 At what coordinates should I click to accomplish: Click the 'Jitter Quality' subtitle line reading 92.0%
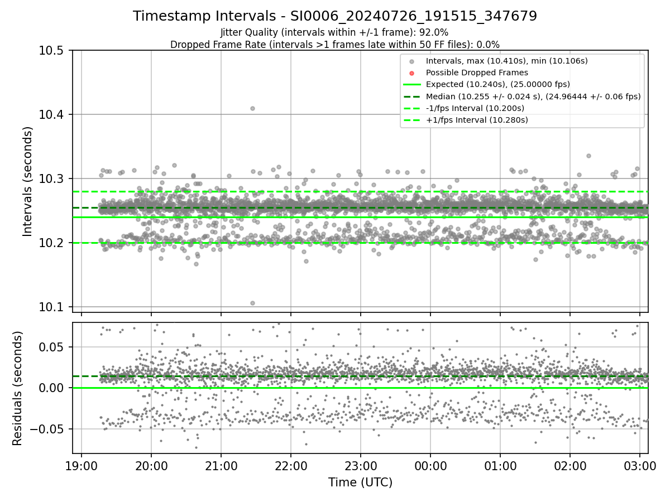point(334,32)
